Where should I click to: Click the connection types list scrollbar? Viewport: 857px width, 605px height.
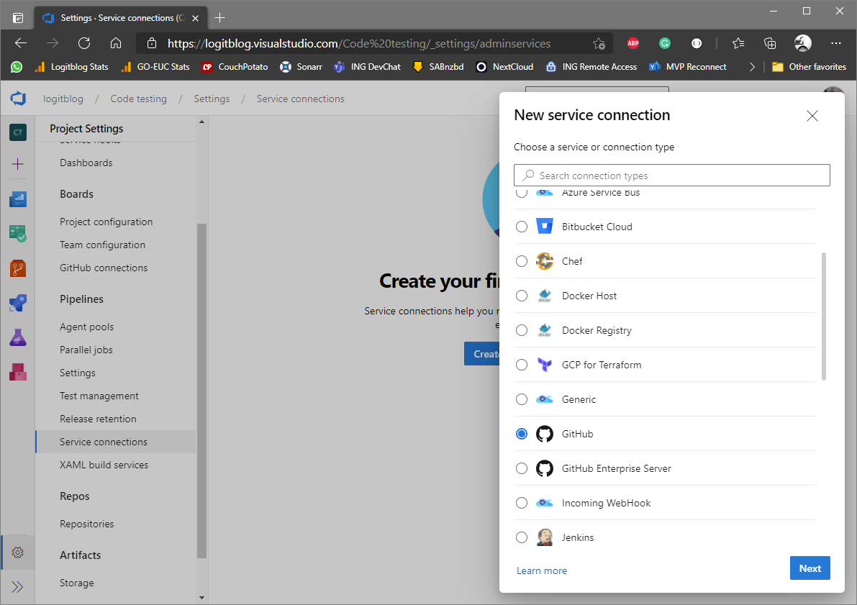(x=824, y=317)
